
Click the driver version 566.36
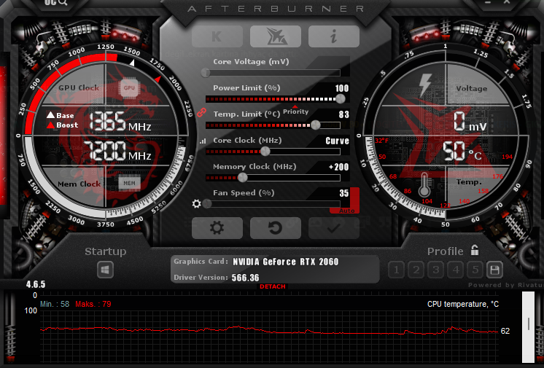pyautogui.click(x=245, y=278)
